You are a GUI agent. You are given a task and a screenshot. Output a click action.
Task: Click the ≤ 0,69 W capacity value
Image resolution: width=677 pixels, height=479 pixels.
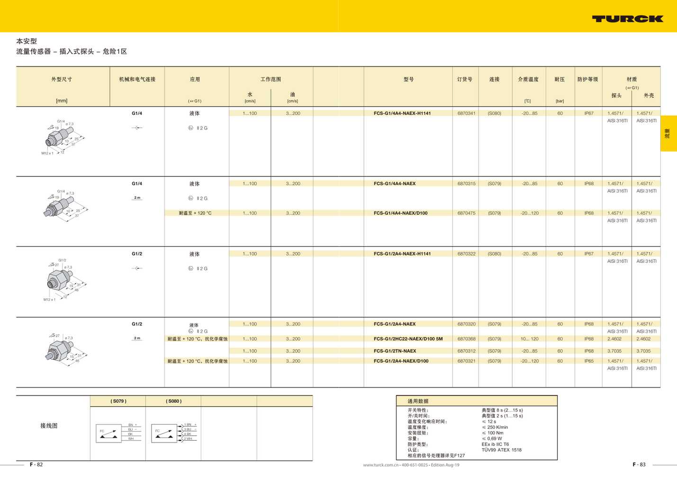pyautogui.click(x=492, y=439)
